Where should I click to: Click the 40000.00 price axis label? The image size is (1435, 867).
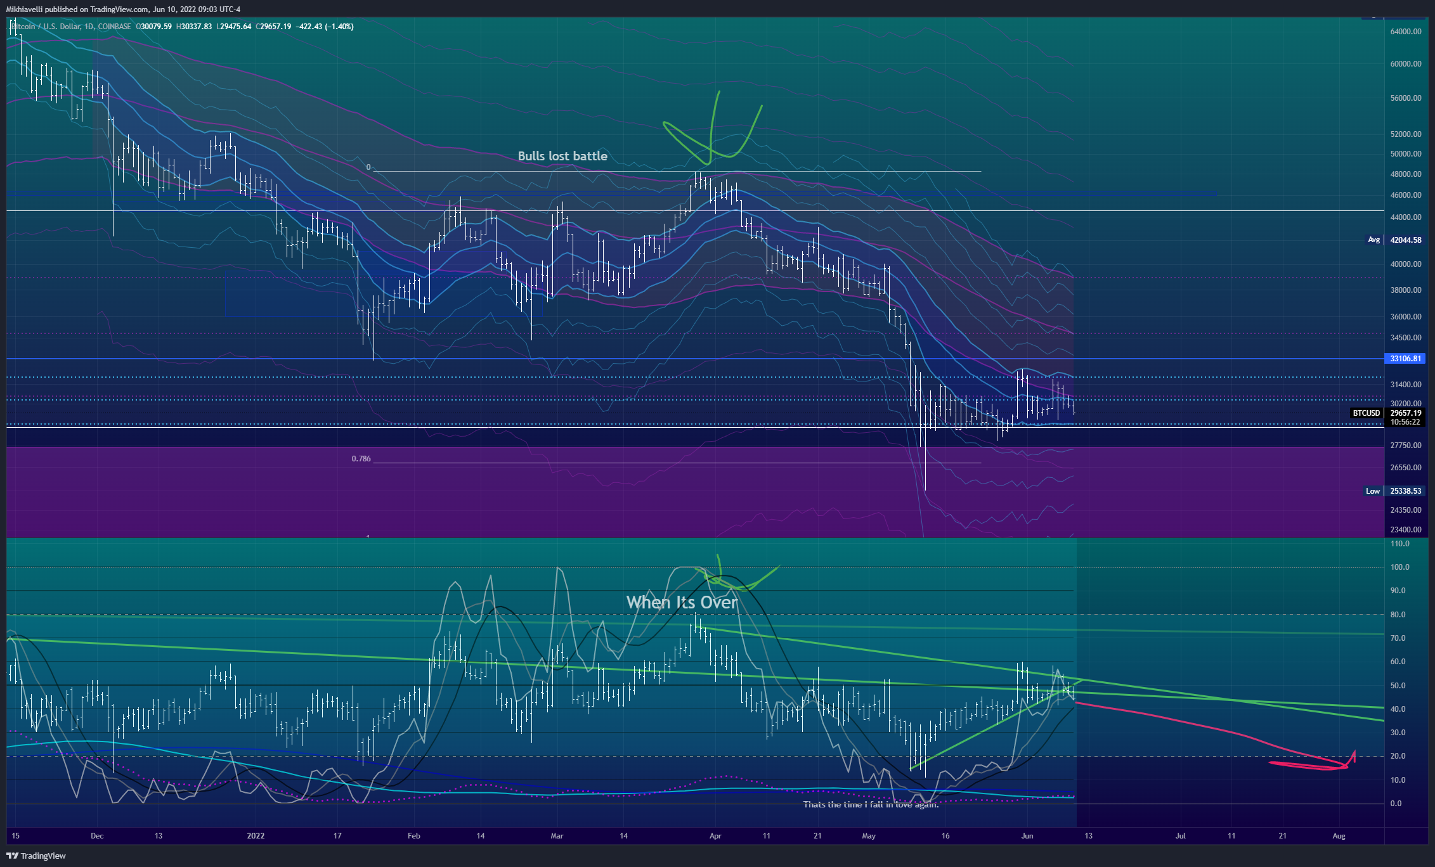pyautogui.click(x=1405, y=264)
